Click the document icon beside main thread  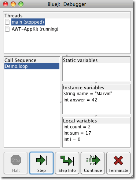coord(7,22)
